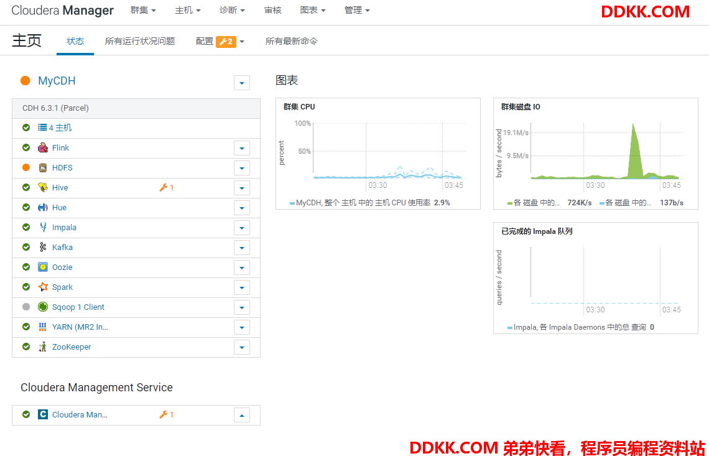Click the Sqoop 1 Client icon
The image size is (709, 456).
(43, 307)
